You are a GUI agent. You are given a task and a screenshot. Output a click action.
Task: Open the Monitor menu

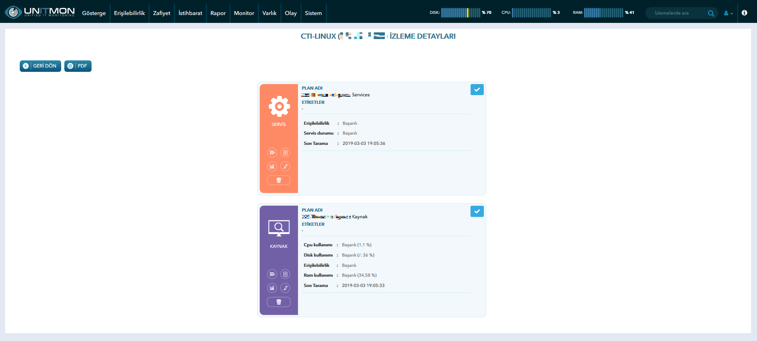tap(244, 13)
